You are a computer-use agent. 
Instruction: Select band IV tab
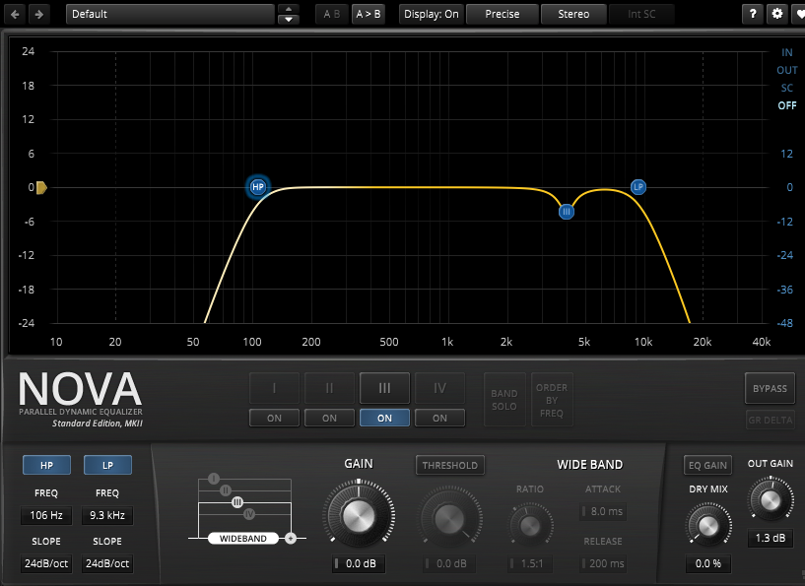pyautogui.click(x=440, y=388)
